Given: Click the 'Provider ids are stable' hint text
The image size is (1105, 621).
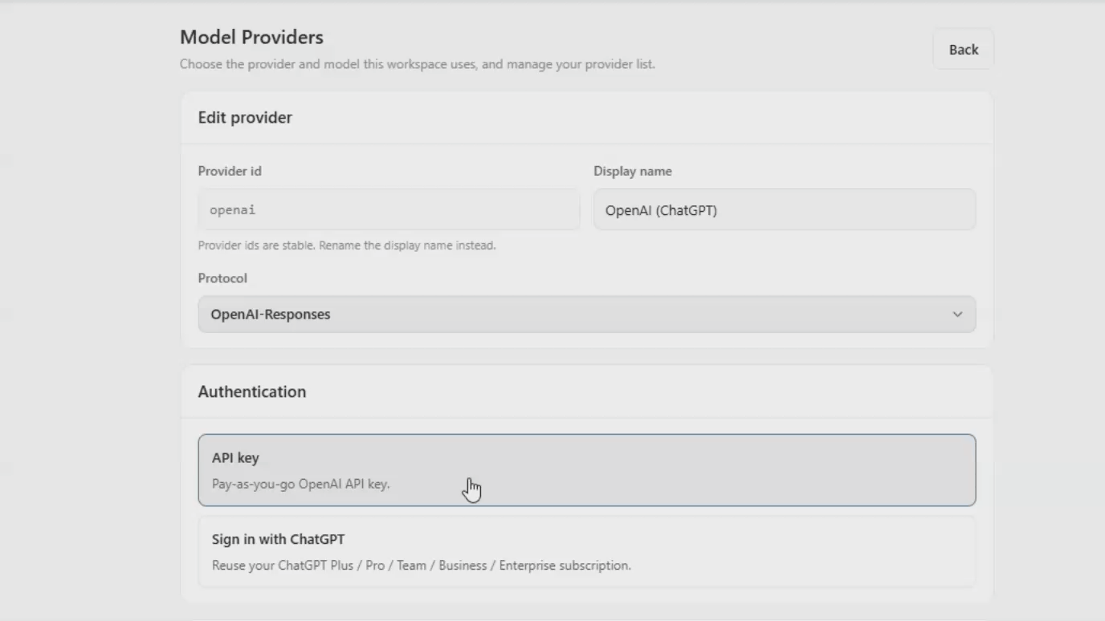Looking at the screenshot, I should pyautogui.click(x=347, y=246).
